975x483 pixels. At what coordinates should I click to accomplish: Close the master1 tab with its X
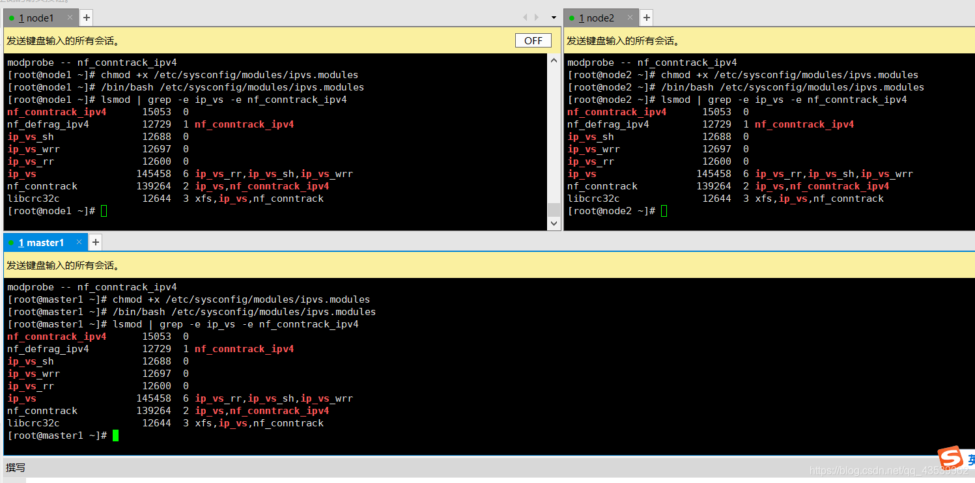click(x=79, y=242)
